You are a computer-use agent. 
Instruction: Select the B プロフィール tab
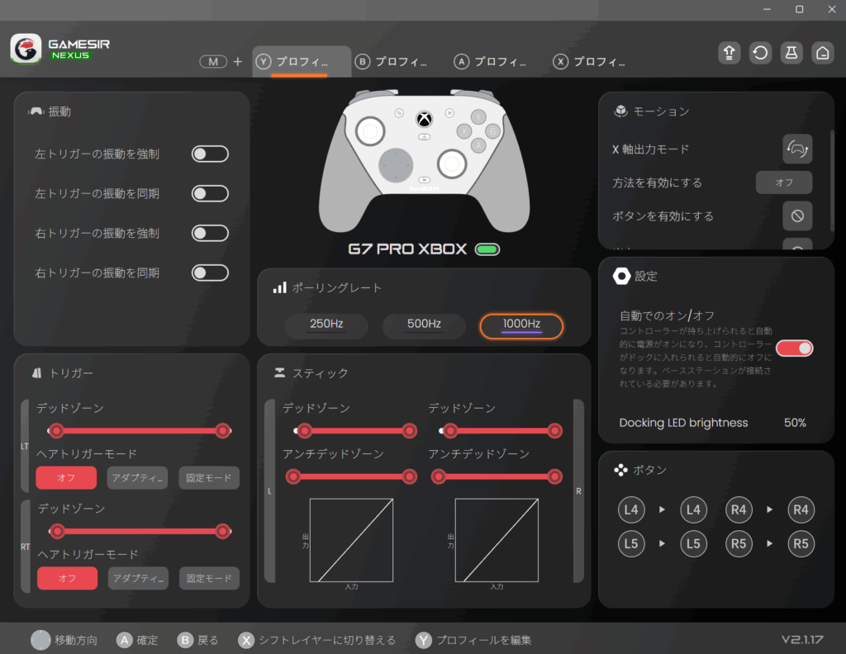(391, 62)
